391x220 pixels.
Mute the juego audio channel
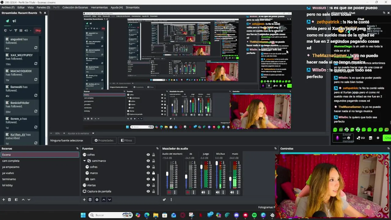[x=203, y=193]
